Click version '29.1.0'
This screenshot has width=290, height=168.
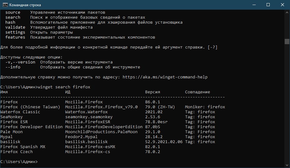tap(153, 132)
